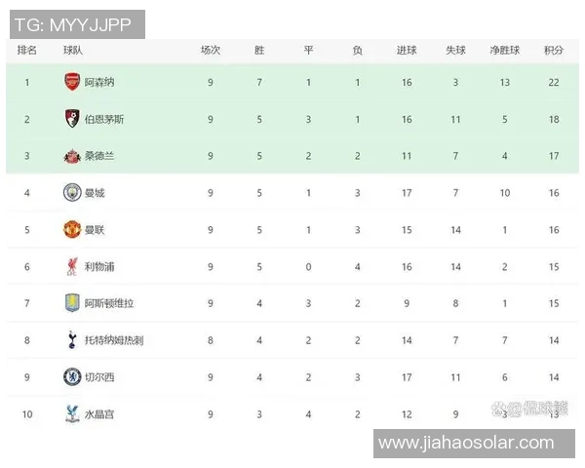This screenshot has width=585, height=468.
Task: Open the 托特纳姆热刺 team link
Action: [114, 340]
